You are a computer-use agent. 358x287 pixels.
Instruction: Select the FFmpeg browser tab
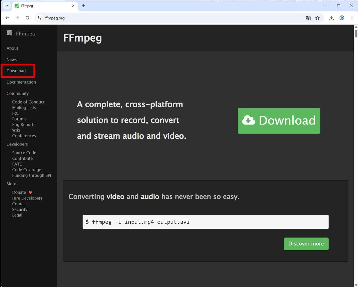[x=45, y=6]
